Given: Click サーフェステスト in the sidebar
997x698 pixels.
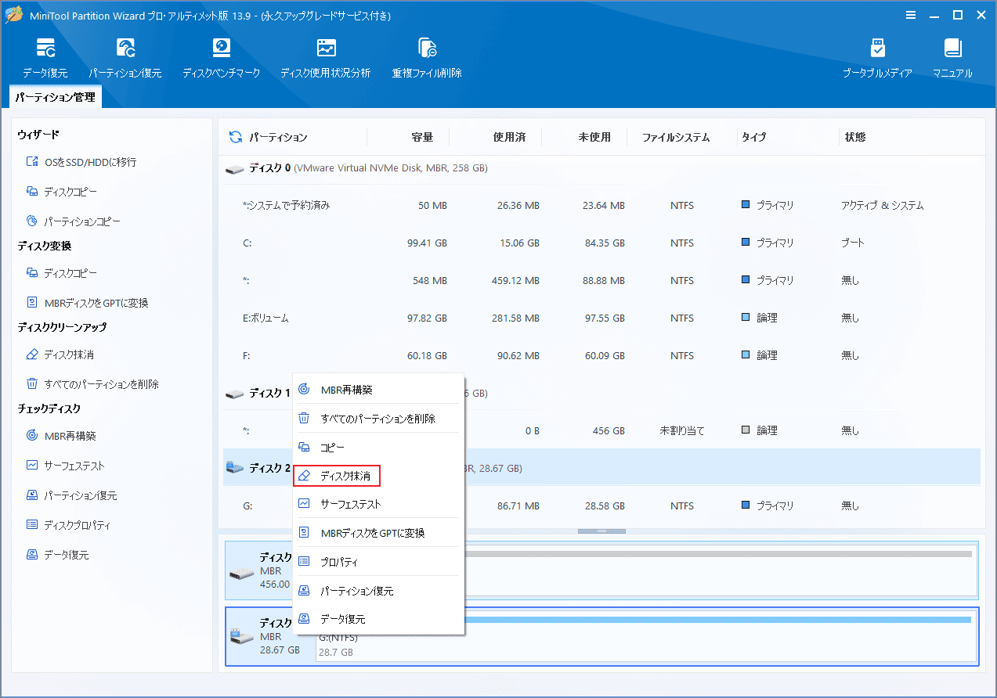Looking at the screenshot, I should [65, 466].
